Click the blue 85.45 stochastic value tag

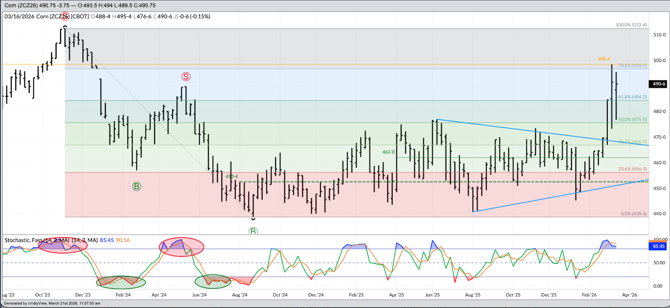[x=658, y=246]
